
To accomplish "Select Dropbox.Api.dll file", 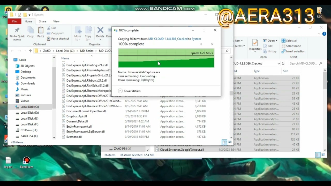I will click(77, 116).
